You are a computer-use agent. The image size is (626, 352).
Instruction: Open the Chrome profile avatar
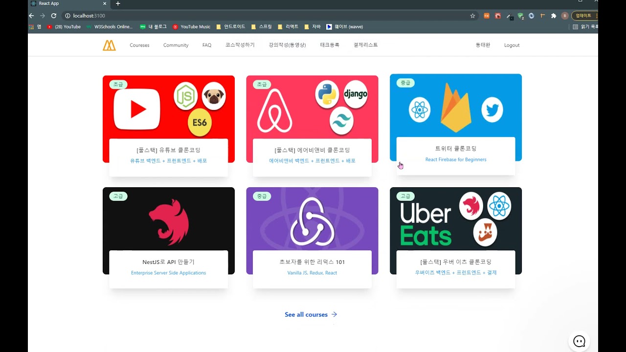[x=565, y=16]
